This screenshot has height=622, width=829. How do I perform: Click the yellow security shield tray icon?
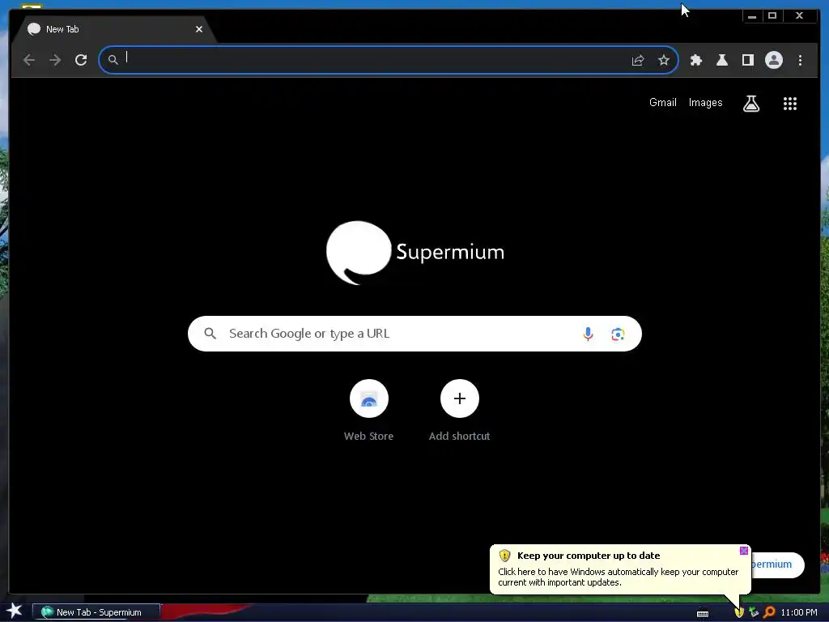tap(738, 612)
